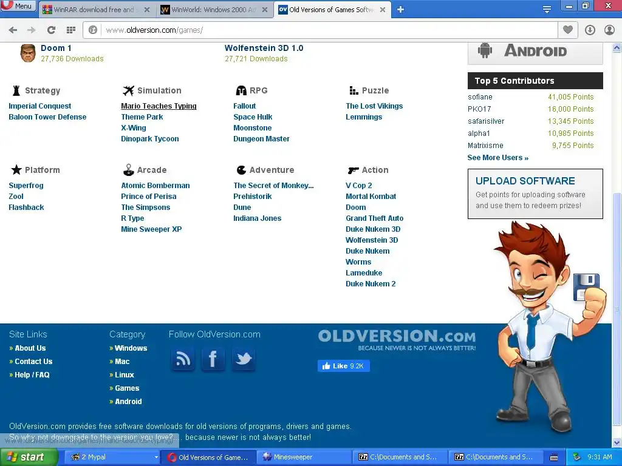This screenshot has height=466, width=622.
Task: Open the Twitter icon in the footer
Action: (243, 359)
